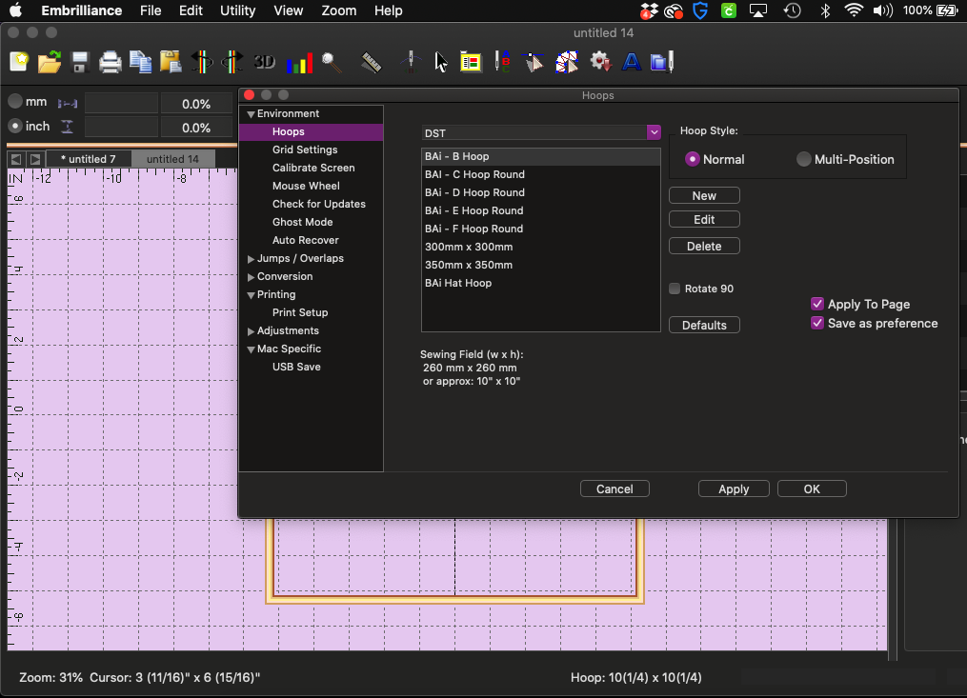
Task: Open Calibrate Screen settings
Action: (313, 168)
